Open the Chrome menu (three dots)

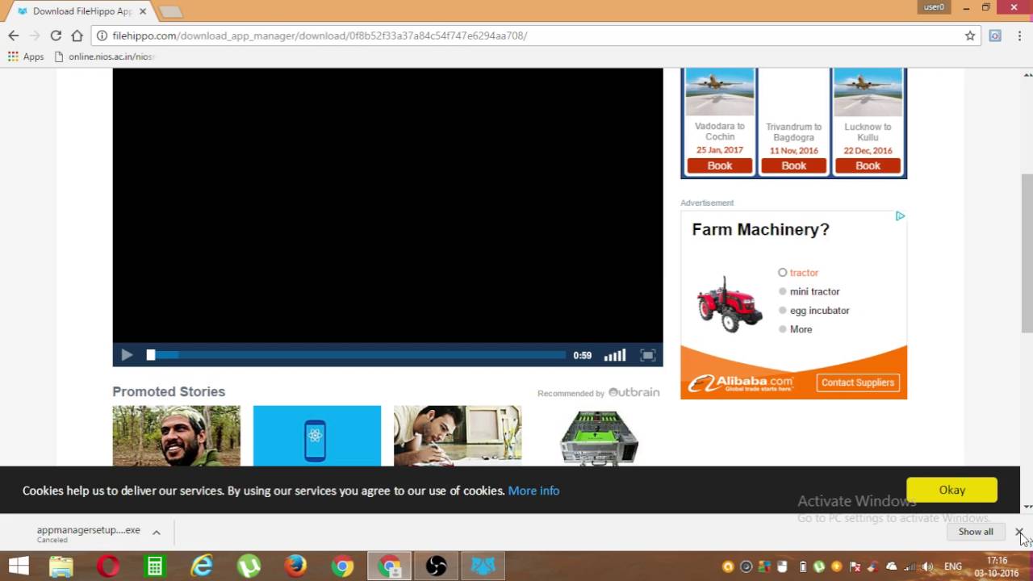click(1020, 36)
